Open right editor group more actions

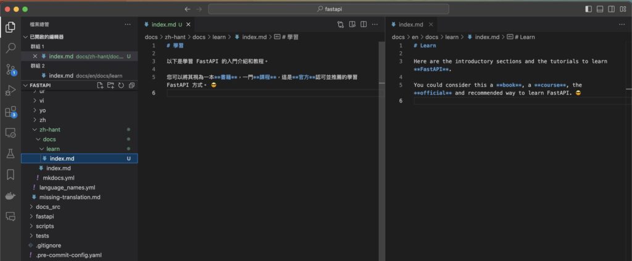pos(622,24)
